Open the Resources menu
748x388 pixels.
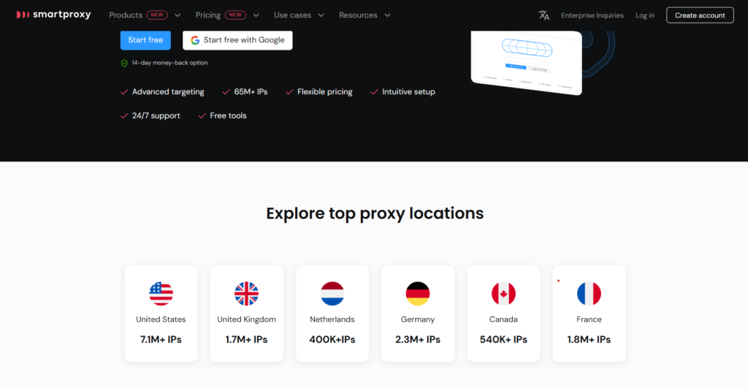358,15
